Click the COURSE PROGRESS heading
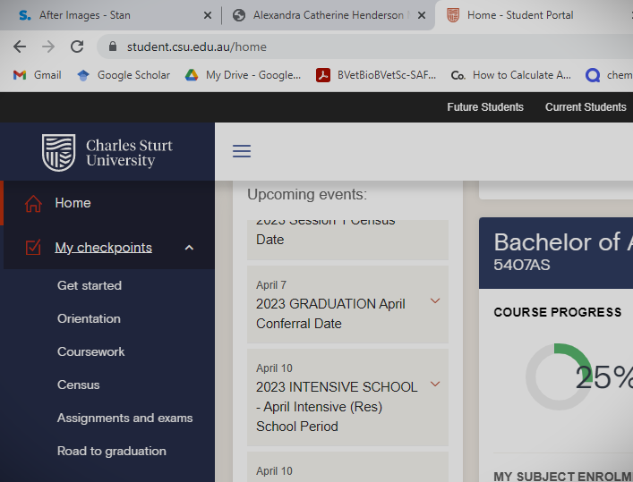This screenshot has width=633, height=482. pos(558,312)
